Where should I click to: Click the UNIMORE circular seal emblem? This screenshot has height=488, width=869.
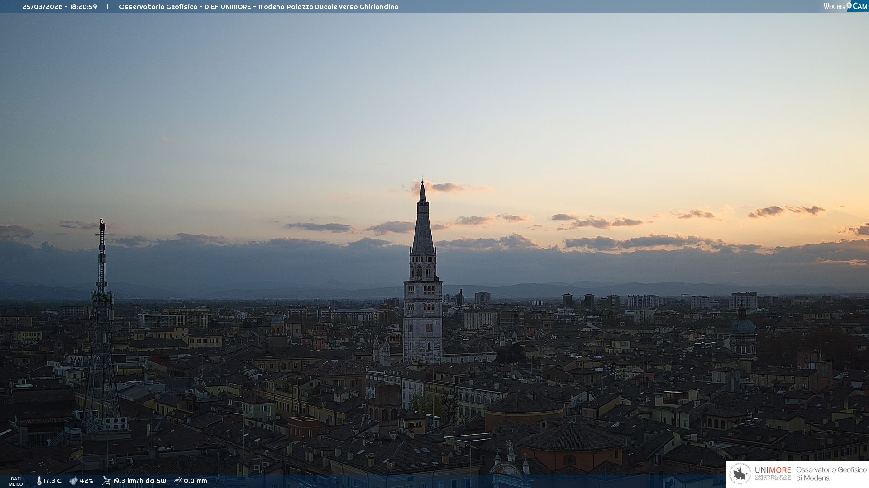click(740, 474)
